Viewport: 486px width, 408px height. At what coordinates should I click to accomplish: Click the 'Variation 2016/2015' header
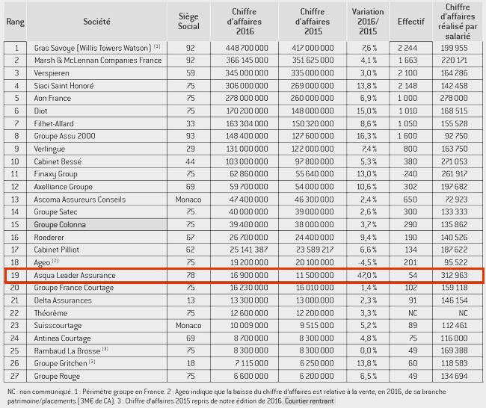(x=368, y=22)
